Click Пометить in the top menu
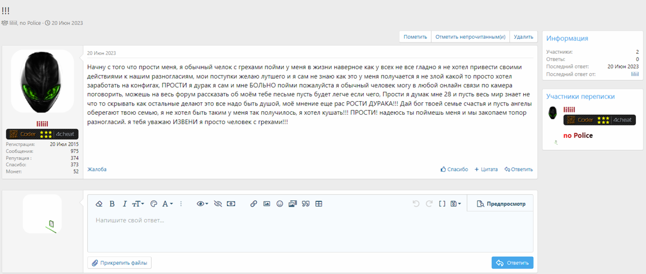The width and height of the screenshot is (646, 274). (x=415, y=37)
